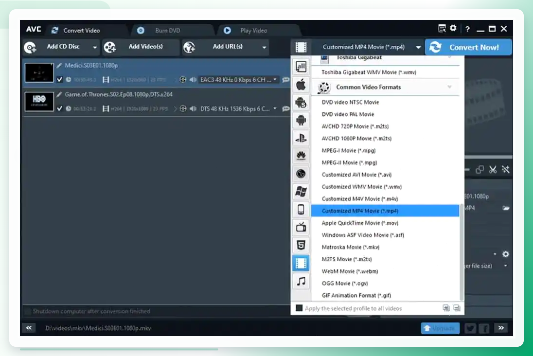The width and height of the screenshot is (533, 356).
Task: Enable Apply the selected profile to all videos
Action: coord(299,308)
